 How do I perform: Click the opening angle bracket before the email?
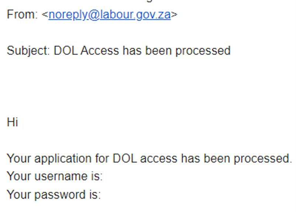coord(45,15)
